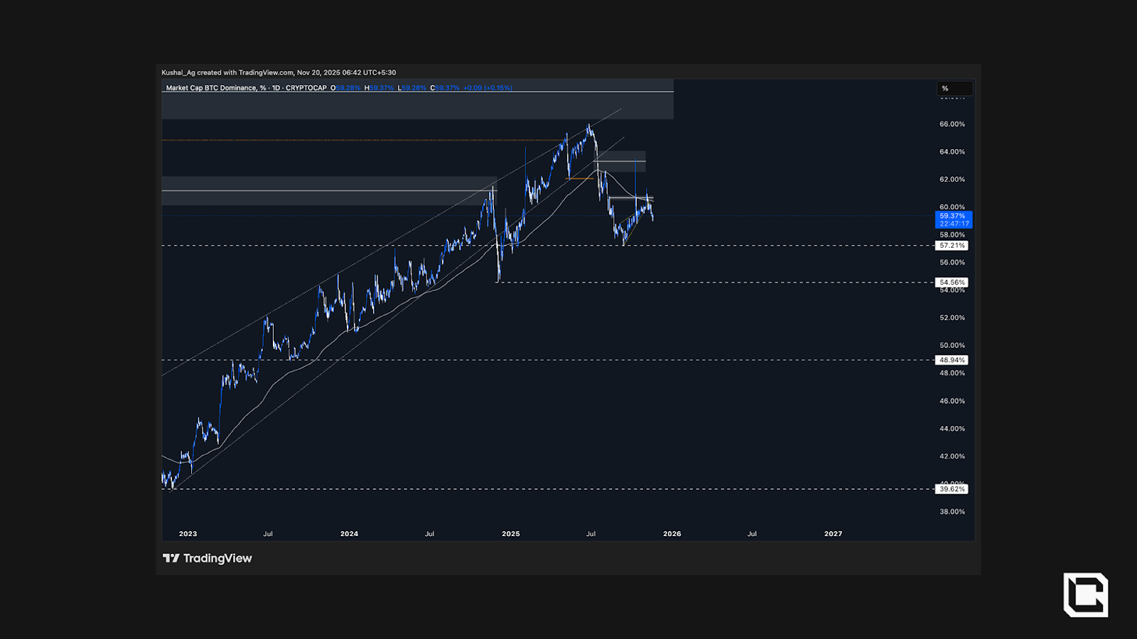
Task: Click the 2027 marker on time axis
Action: pyautogui.click(x=833, y=534)
